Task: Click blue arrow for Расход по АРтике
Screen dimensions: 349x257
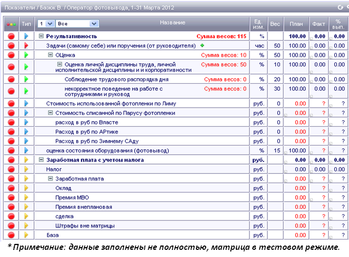Action: click(x=26, y=132)
